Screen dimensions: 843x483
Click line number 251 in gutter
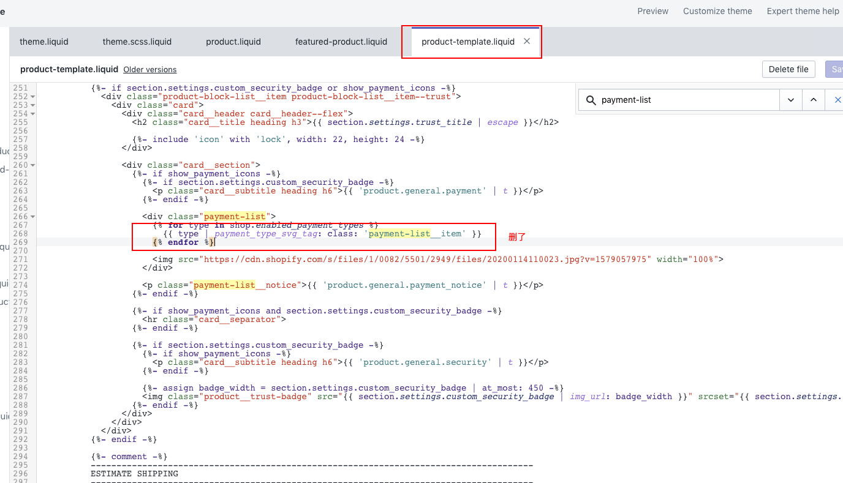coord(20,88)
